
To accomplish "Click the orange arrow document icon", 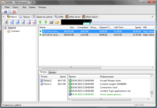I will (x=23, y=22).
